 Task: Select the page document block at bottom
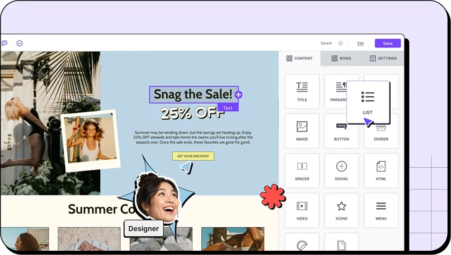click(x=342, y=242)
